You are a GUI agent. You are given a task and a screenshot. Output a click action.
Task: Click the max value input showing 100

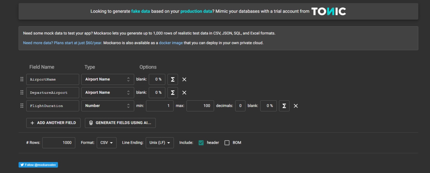click(x=200, y=106)
